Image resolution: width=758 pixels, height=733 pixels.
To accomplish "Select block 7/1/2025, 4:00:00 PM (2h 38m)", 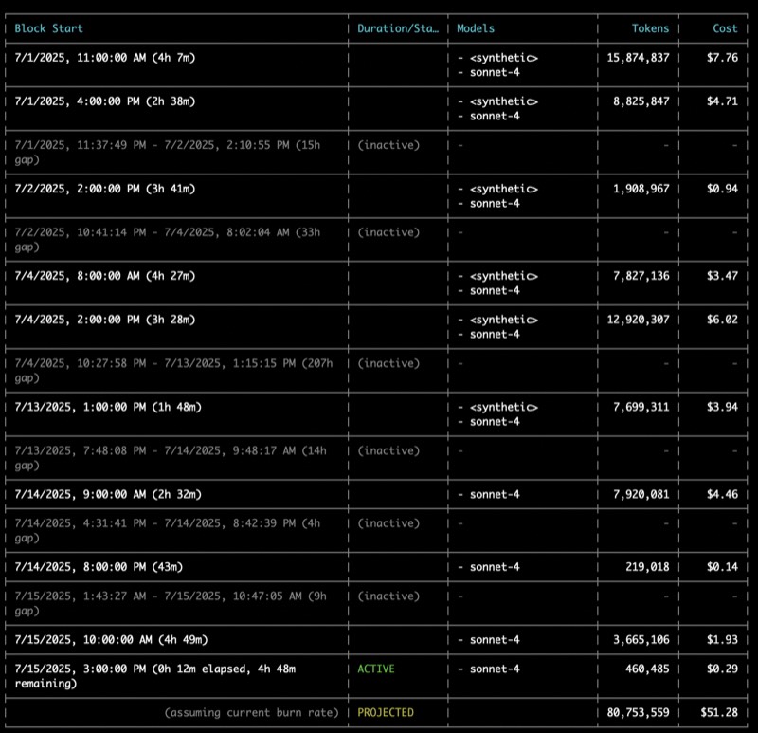I will [105, 101].
